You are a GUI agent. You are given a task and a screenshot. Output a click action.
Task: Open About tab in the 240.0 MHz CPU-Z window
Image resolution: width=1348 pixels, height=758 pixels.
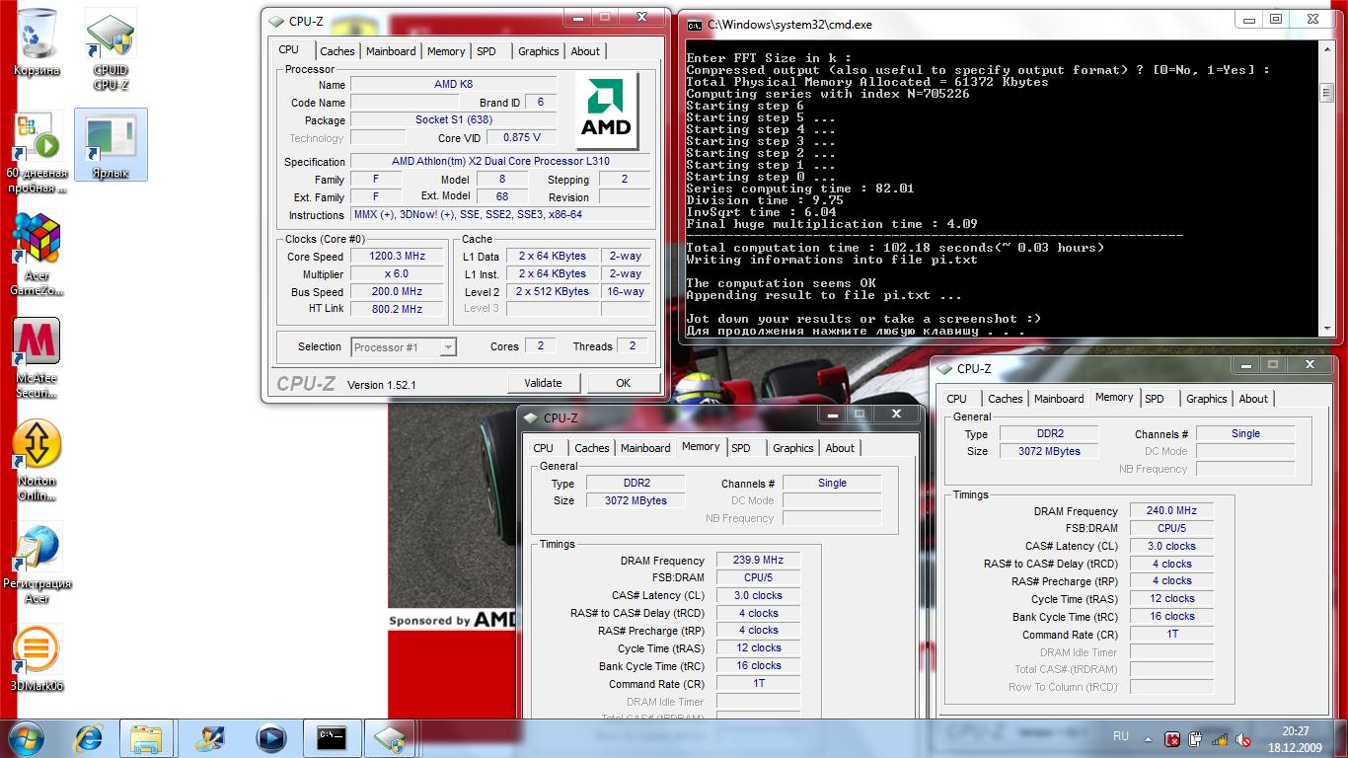1253,399
